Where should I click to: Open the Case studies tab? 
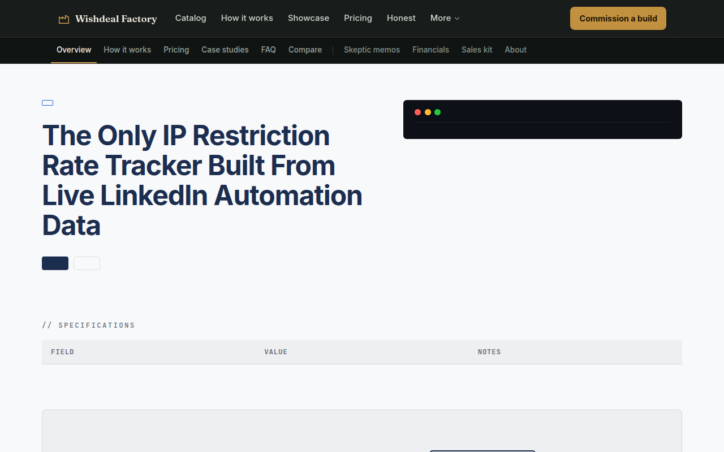pyautogui.click(x=225, y=50)
